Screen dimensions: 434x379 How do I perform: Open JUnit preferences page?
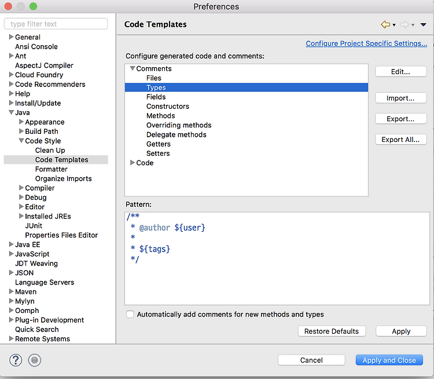[x=34, y=225]
